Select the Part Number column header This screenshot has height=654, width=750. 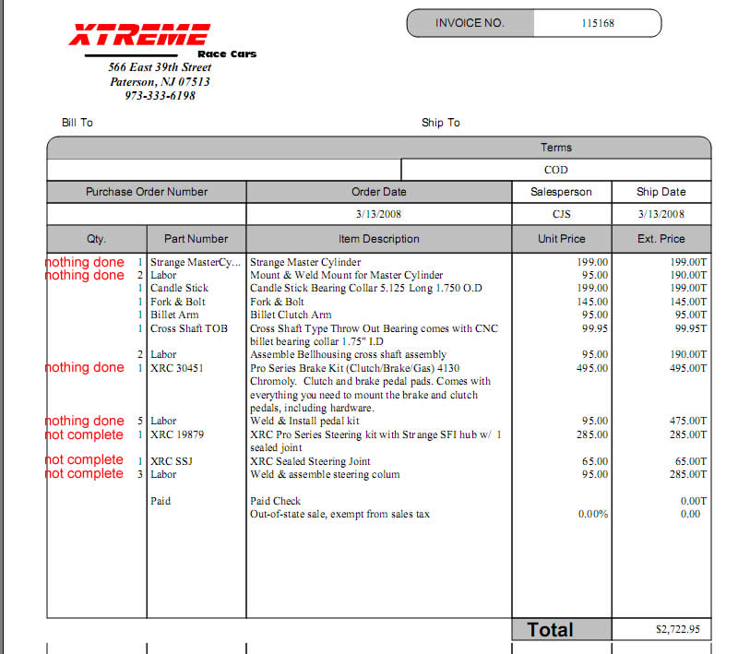[196, 239]
